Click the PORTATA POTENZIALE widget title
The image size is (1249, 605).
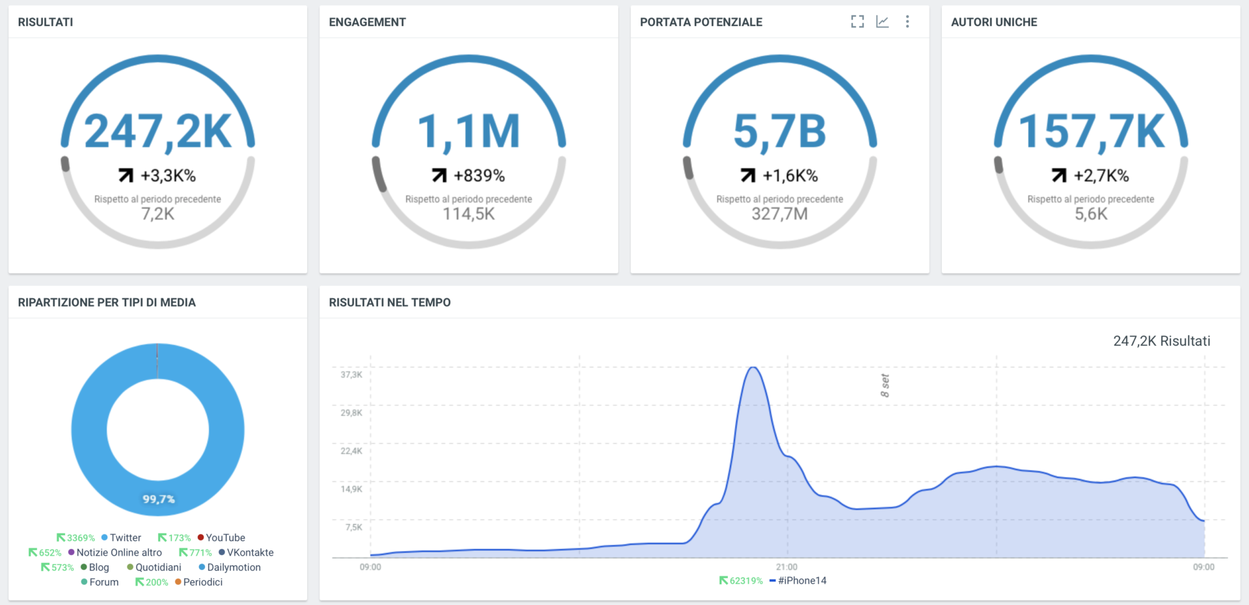coord(701,22)
